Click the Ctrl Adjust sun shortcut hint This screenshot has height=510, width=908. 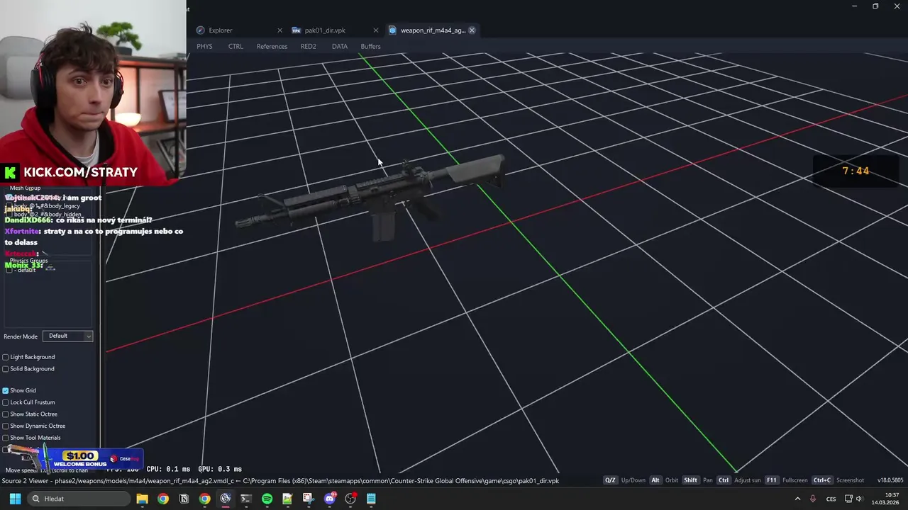tap(738, 480)
